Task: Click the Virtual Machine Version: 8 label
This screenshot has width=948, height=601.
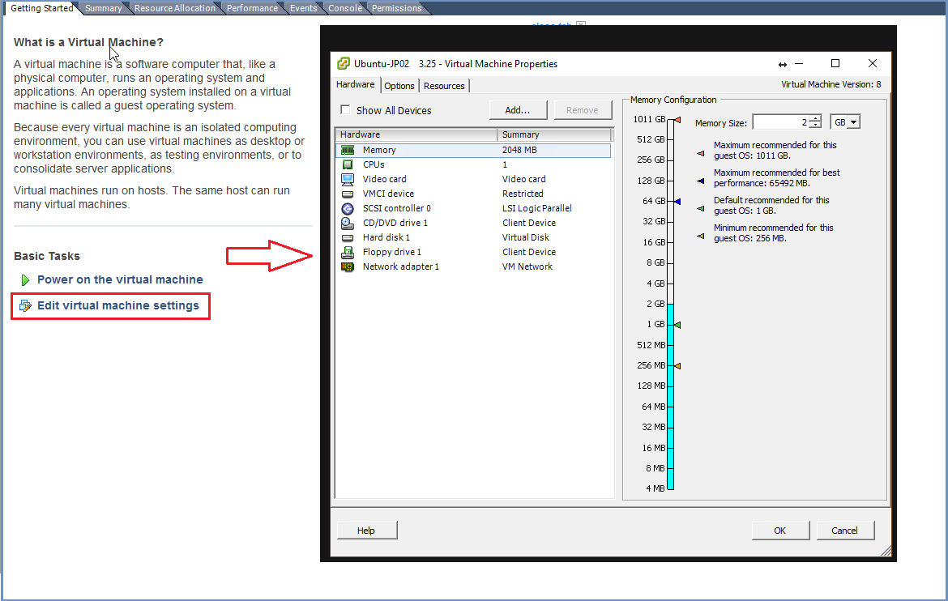Action: click(x=831, y=85)
